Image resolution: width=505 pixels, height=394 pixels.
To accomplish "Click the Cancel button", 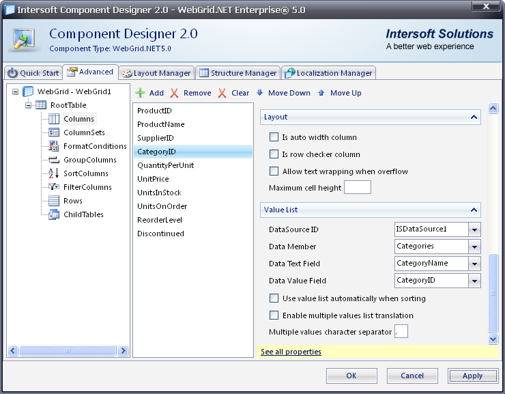I will (x=412, y=376).
